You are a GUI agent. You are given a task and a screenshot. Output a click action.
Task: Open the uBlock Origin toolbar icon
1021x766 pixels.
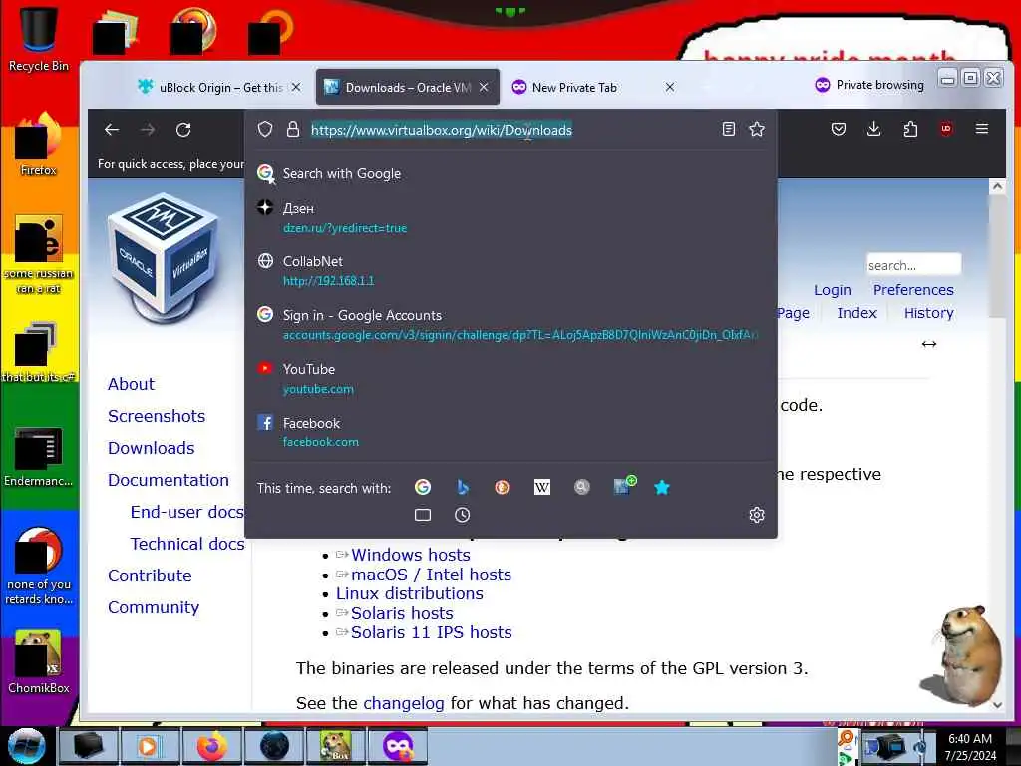[x=946, y=129]
